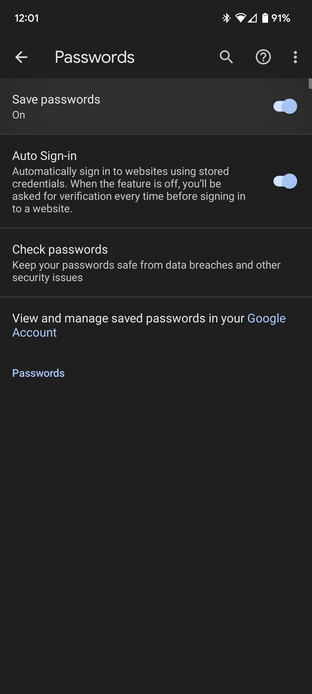Tap the Passwords page title

pos(94,57)
